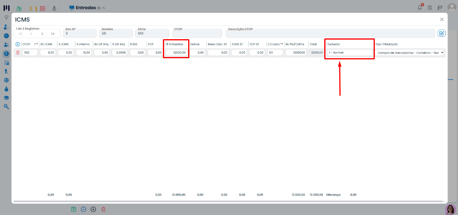Delete the CFOP 1102 row with trash icon
458x215 pixels.
(17, 52)
